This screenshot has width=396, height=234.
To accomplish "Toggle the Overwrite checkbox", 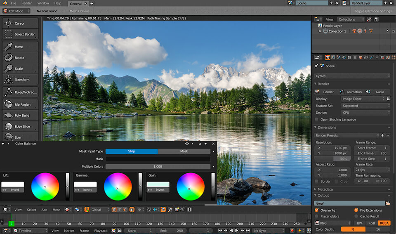I will [x=317, y=210].
